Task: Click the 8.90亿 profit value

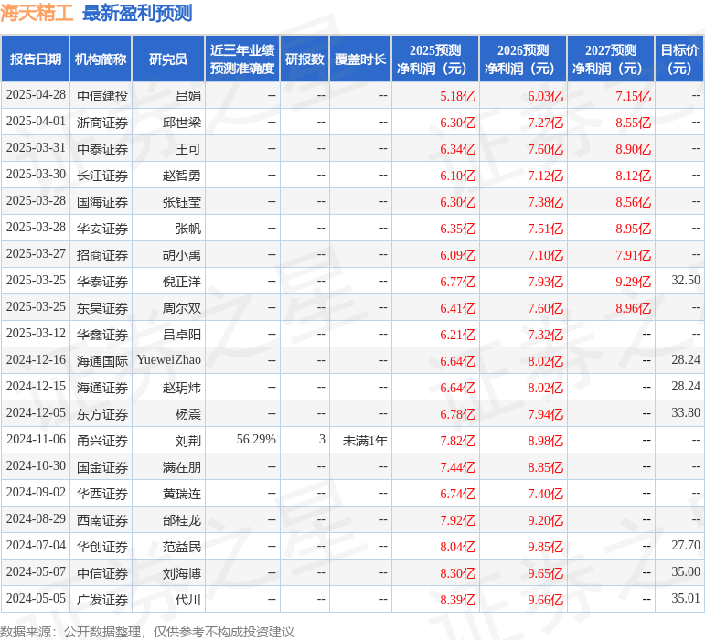Action: point(633,149)
